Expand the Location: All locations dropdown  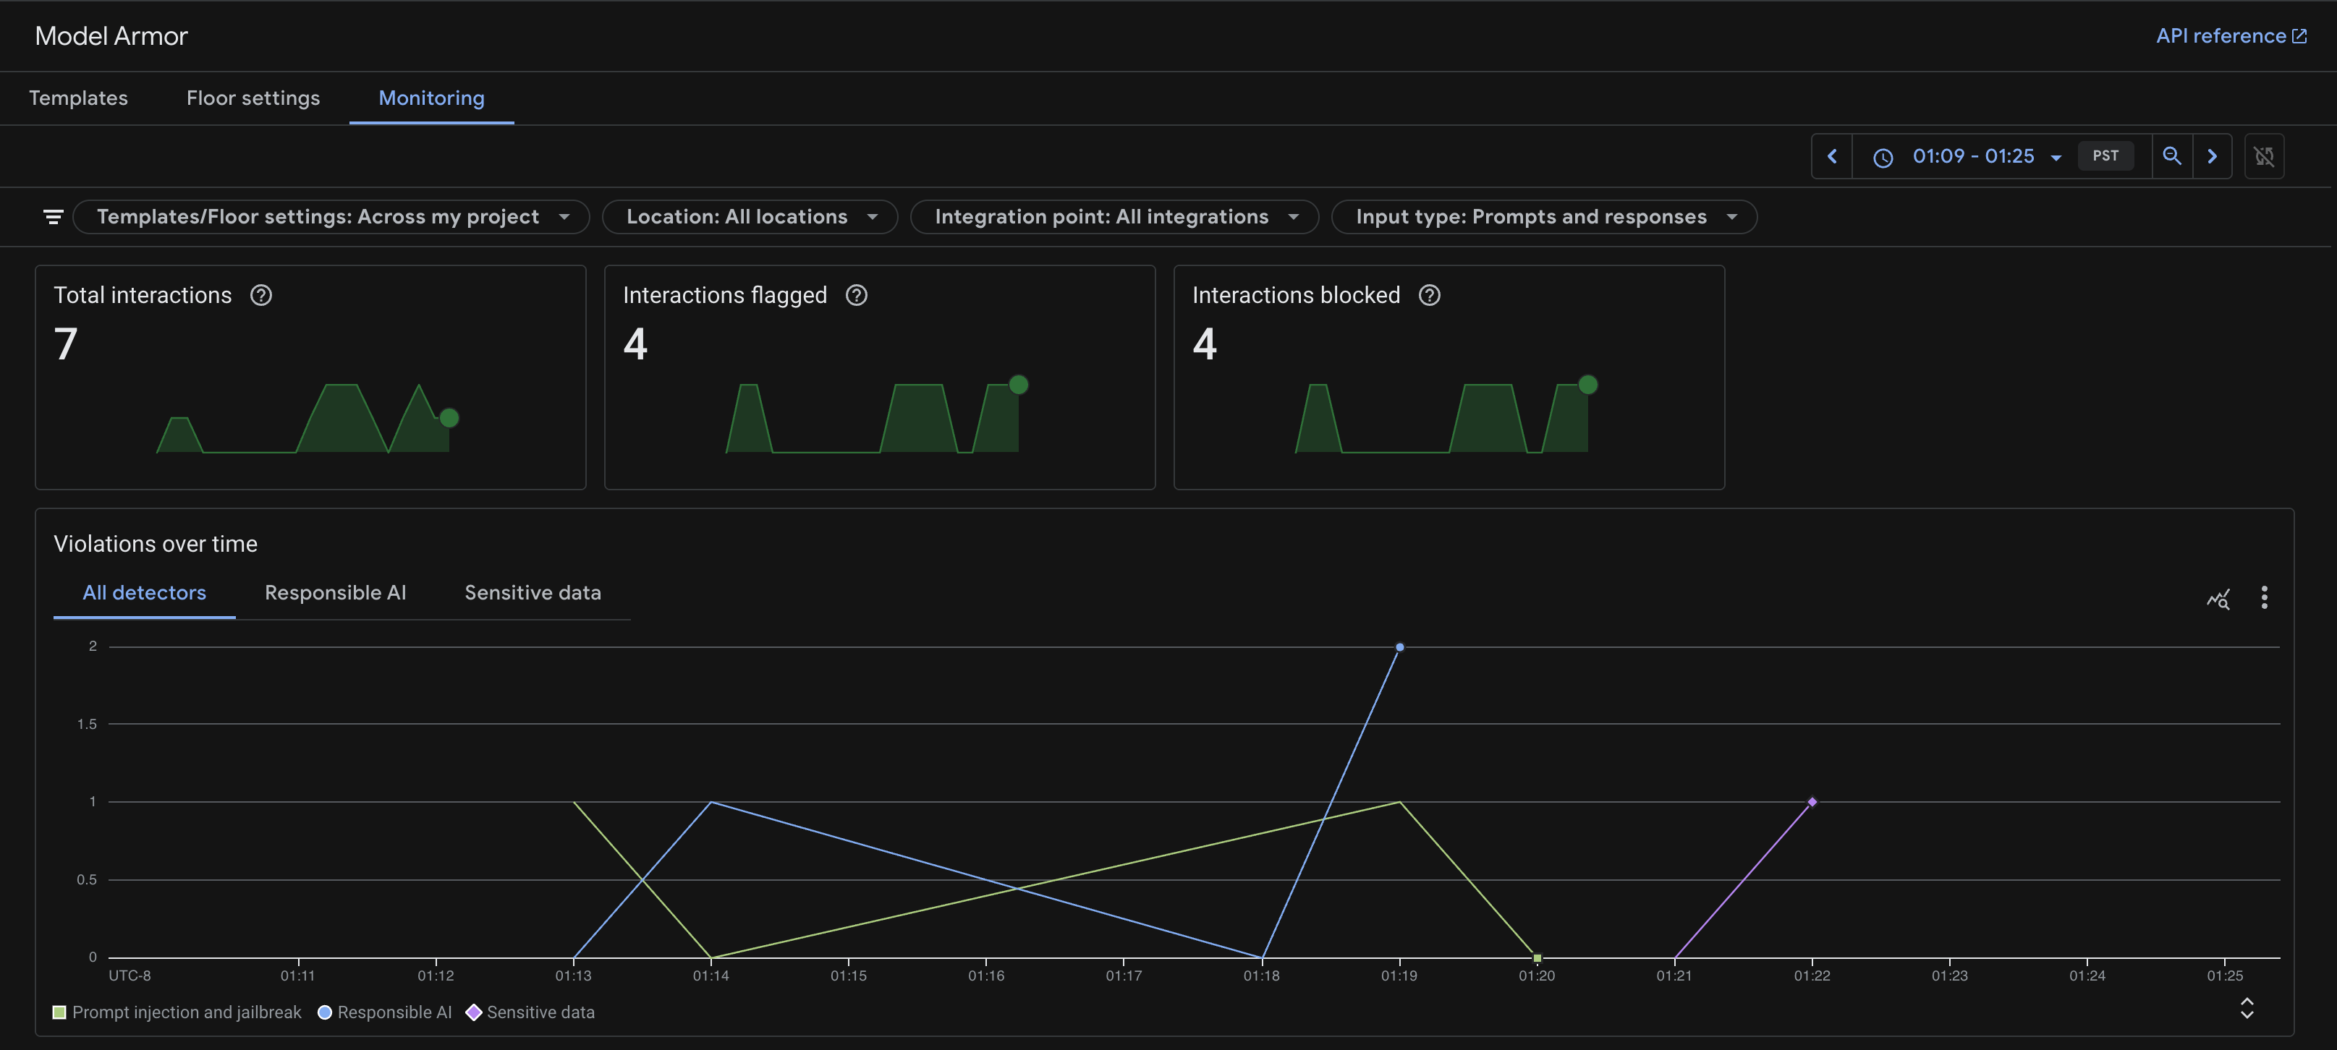(x=750, y=217)
